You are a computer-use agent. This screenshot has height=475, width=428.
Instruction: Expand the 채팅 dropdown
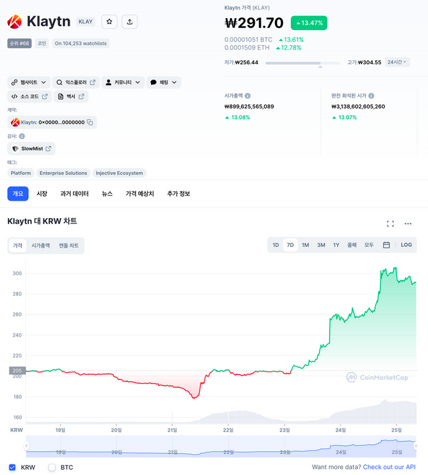164,82
